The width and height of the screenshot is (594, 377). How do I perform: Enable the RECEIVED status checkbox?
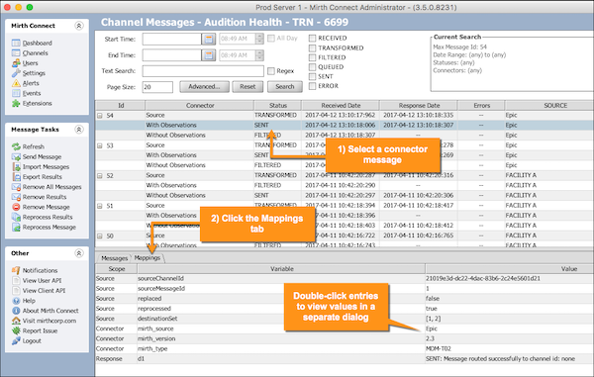[x=312, y=38]
